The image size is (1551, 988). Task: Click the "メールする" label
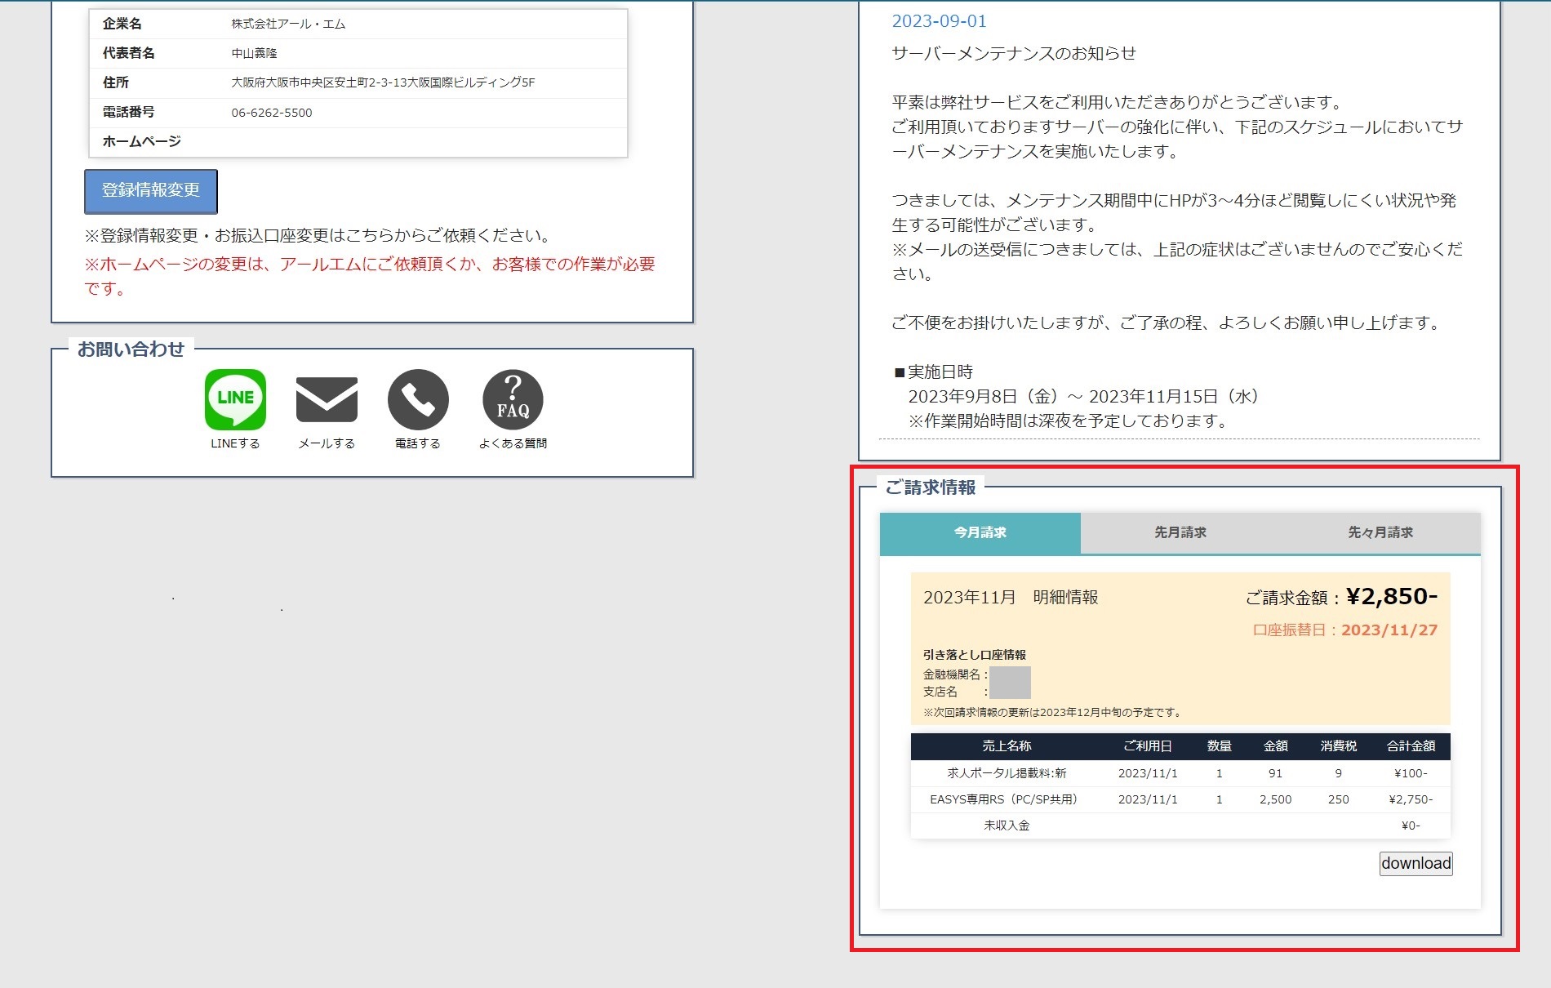pos(327,443)
